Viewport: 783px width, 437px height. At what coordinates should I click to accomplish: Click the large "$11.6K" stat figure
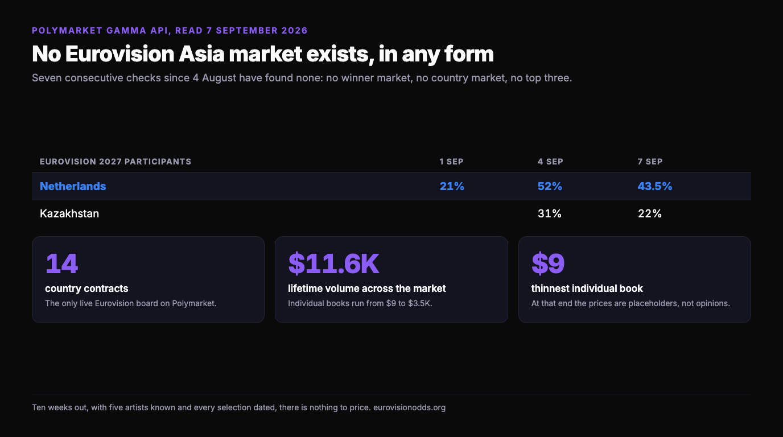333,263
